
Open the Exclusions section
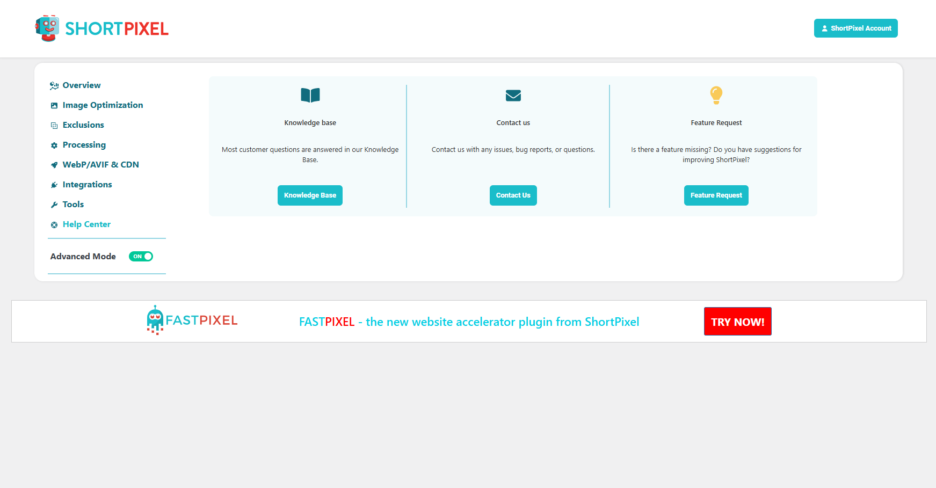tap(83, 125)
